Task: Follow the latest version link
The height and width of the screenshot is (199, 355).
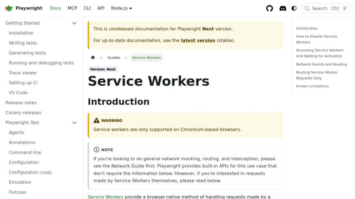Action: (198, 41)
